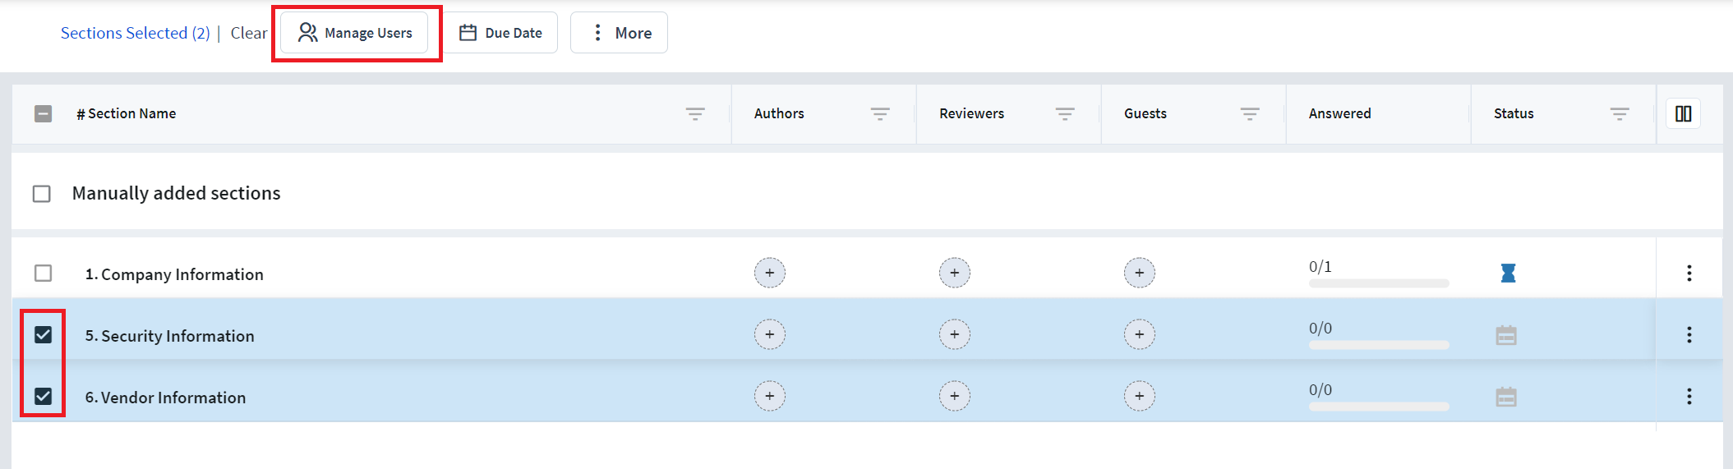
Task: Click the Reviewers column header
Action: click(x=972, y=113)
